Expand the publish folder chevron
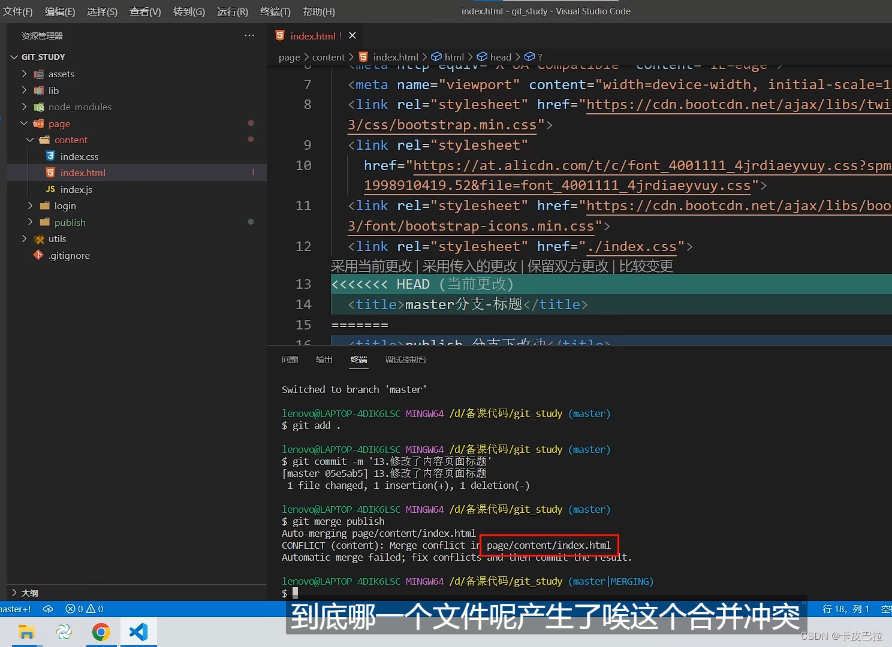This screenshot has height=647, width=892. click(x=30, y=222)
